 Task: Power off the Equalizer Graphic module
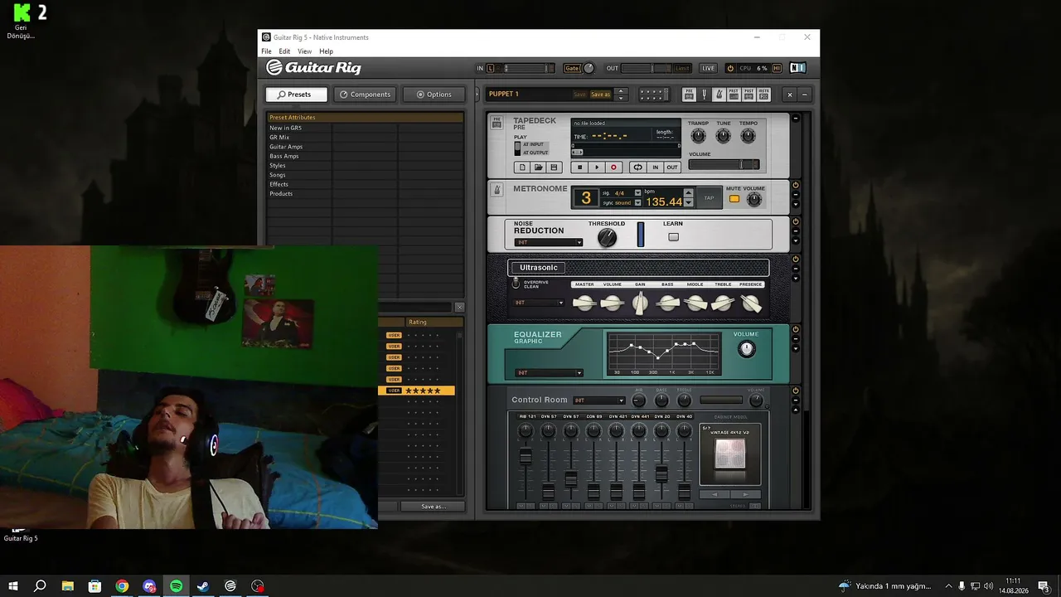(796, 329)
